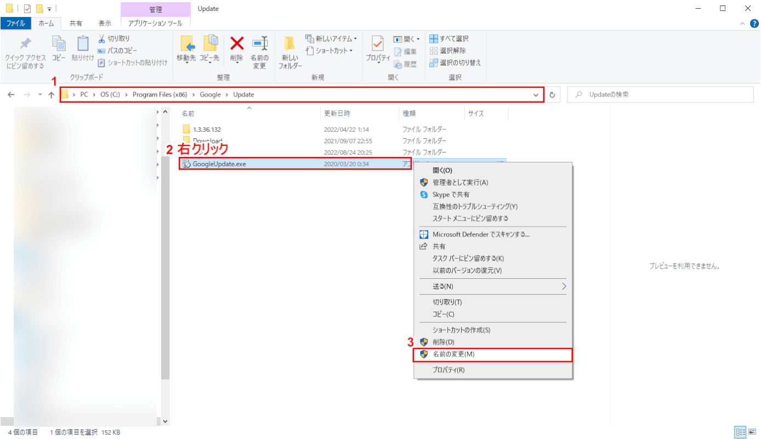The height and width of the screenshot is (439, 761).
Task: Select the 1.3.36.132 folder
Action: [207, 130]
